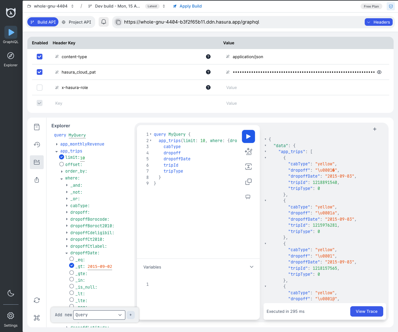Select the _gte operator for dropoffDate
Screen dimensions: 398x332
pos(72,273)
